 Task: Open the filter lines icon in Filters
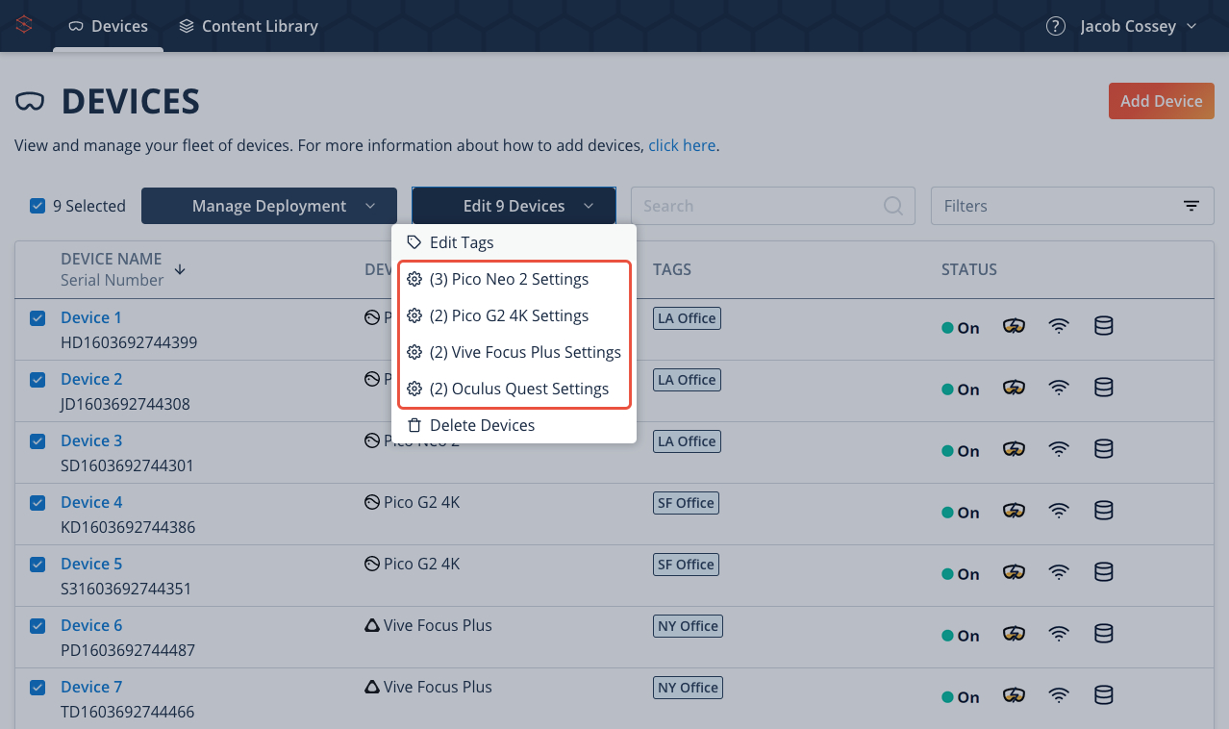(x=1191, y=206)
